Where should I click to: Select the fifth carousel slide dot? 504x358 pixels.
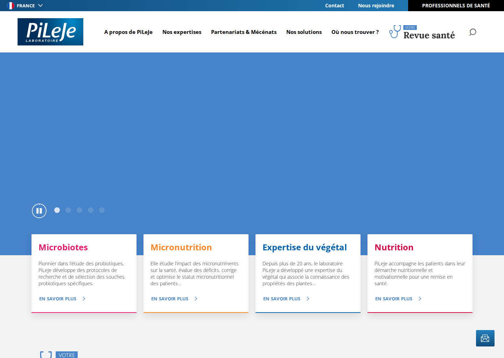click(x=102, y=210)
